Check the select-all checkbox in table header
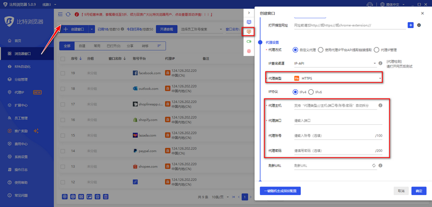This screenshot has width=432, height=207. point(63,58)
